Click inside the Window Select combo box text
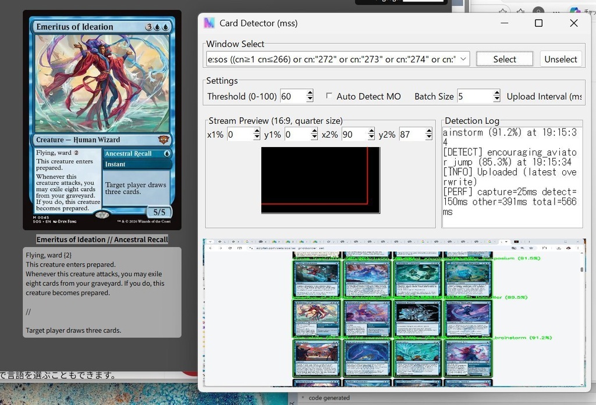 pyautogui.click(x=332, y=59)
